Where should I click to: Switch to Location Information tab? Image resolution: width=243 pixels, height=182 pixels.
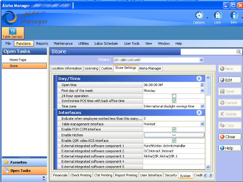pyautogui.click(x=66, y=68)
